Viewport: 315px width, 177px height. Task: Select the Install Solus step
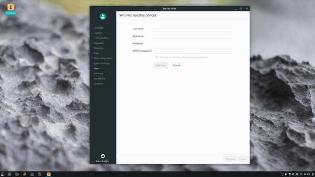tap(99, 79)
